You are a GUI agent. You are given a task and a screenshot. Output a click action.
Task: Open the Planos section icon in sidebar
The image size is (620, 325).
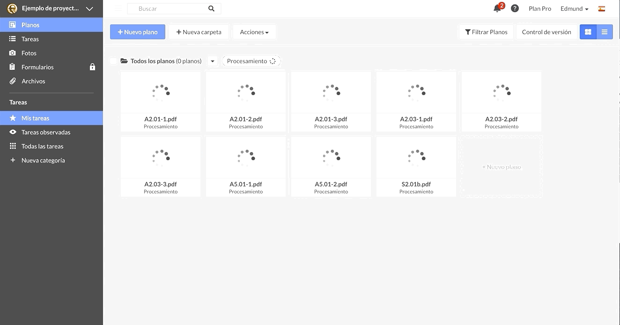(x=13, y=24)
